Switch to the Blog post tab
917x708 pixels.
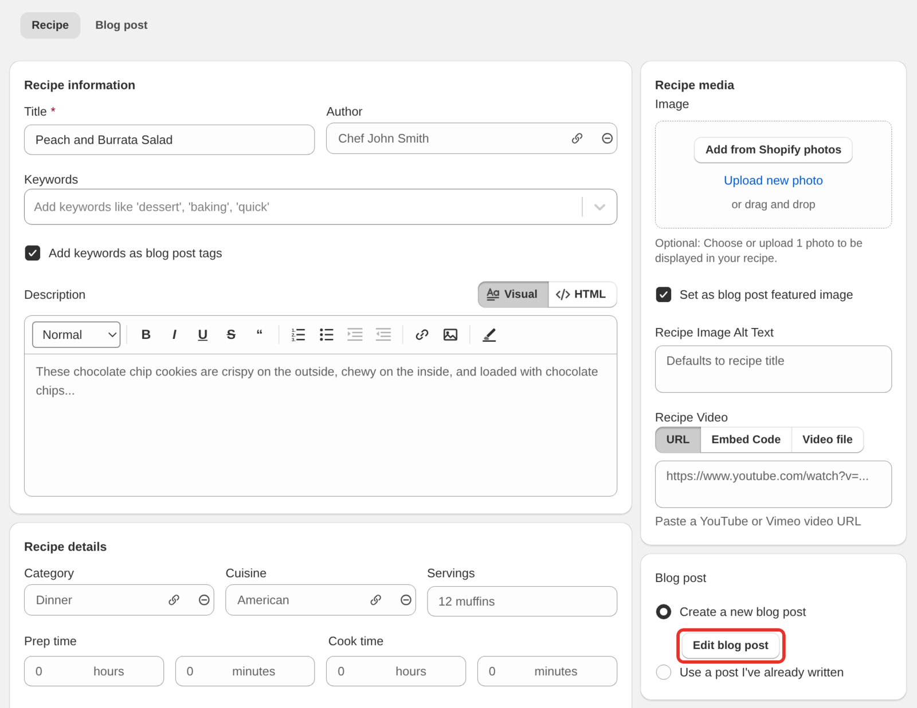tap(122, 25)
